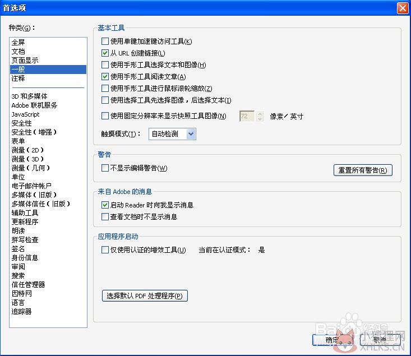Tick 查看文档时不显示消息 checkbox
This screenshot has width=411, height=356.
click(x=105, y=216)
